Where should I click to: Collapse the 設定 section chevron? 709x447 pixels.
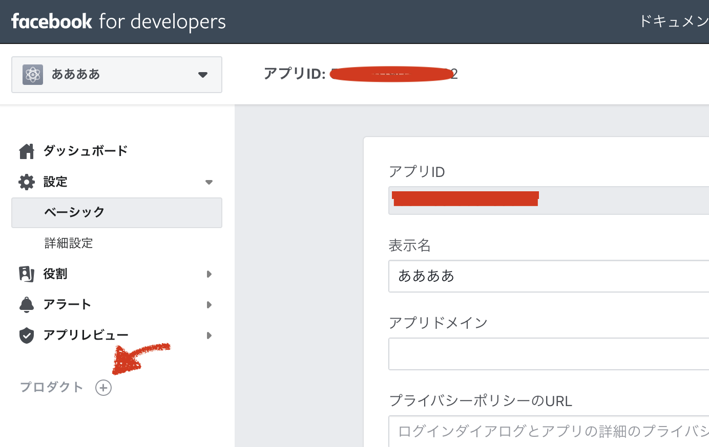[x=209, y=182]
